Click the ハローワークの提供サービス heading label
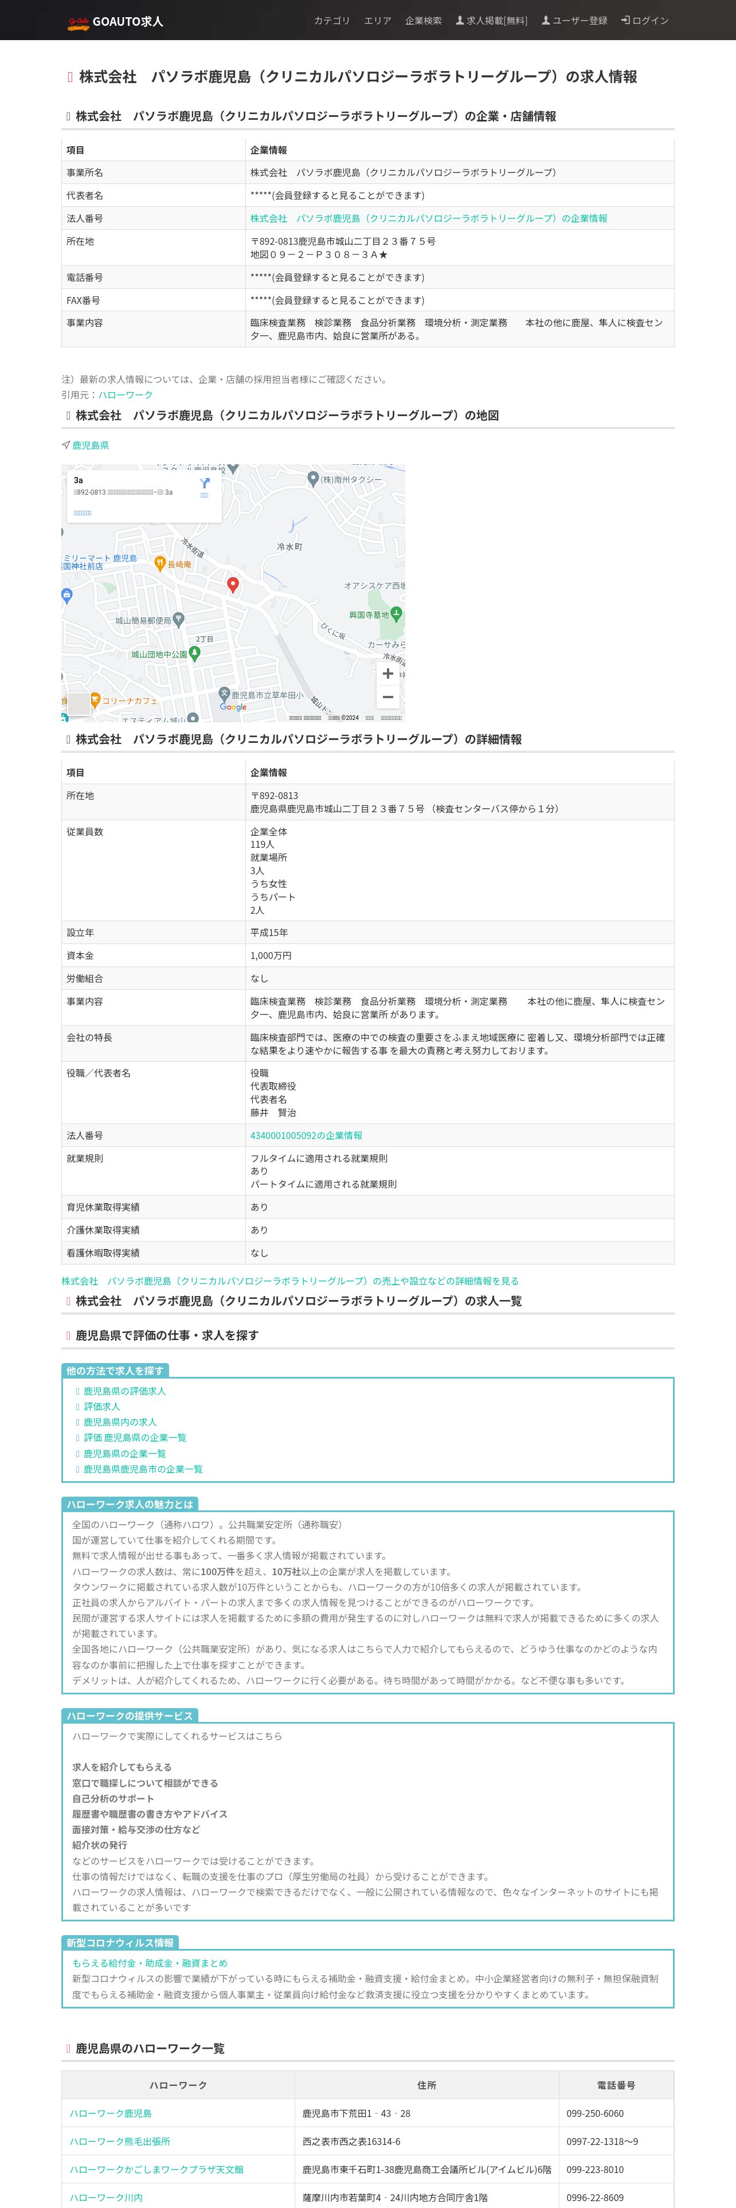The width and height of the screenshot is (736, 2208). point(130,1715)
